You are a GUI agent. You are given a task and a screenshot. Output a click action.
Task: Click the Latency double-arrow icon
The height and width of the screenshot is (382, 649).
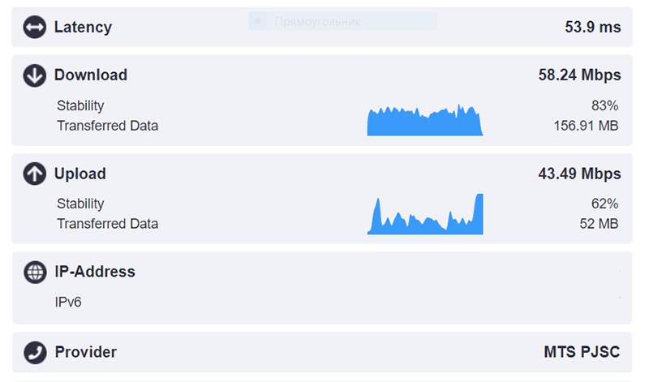click(35, 28)
